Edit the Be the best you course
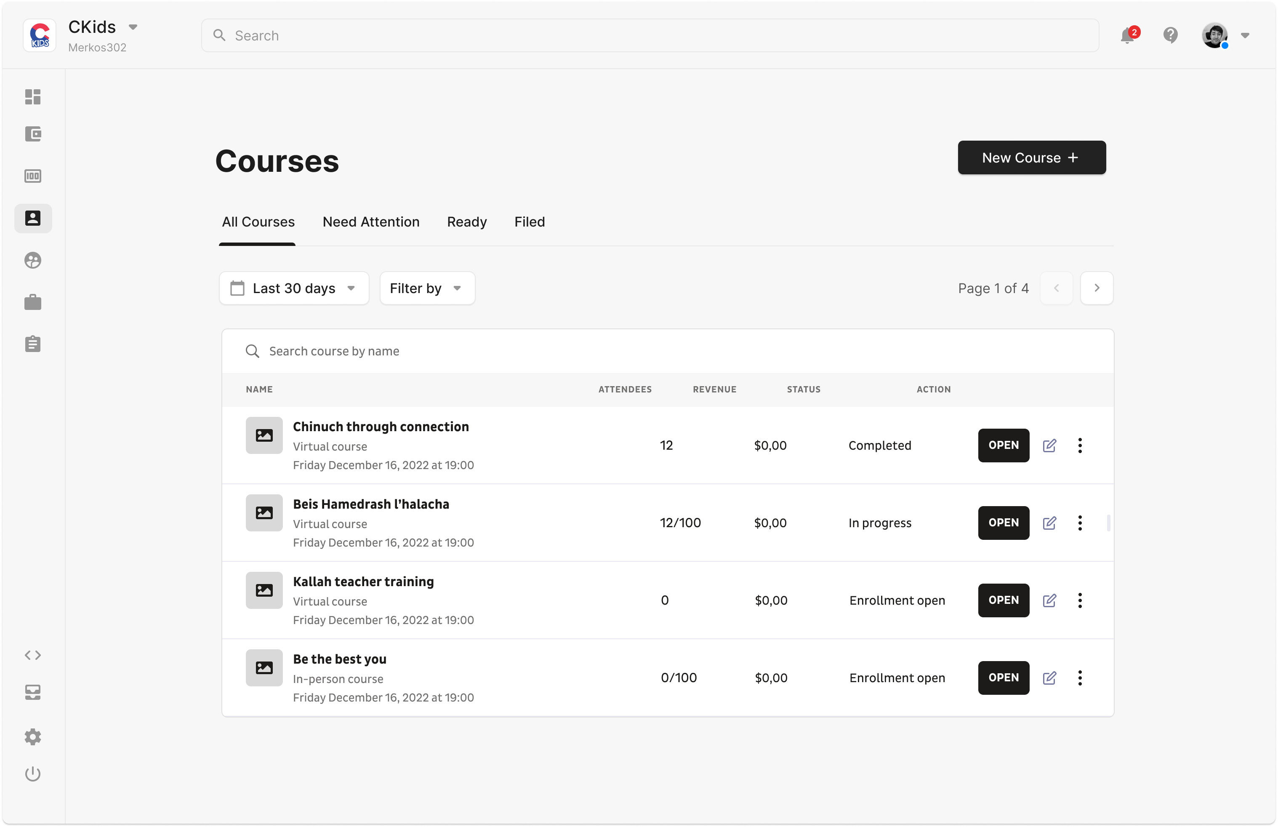This screenshot has width=1278, height=827. tap(1049, 678)
